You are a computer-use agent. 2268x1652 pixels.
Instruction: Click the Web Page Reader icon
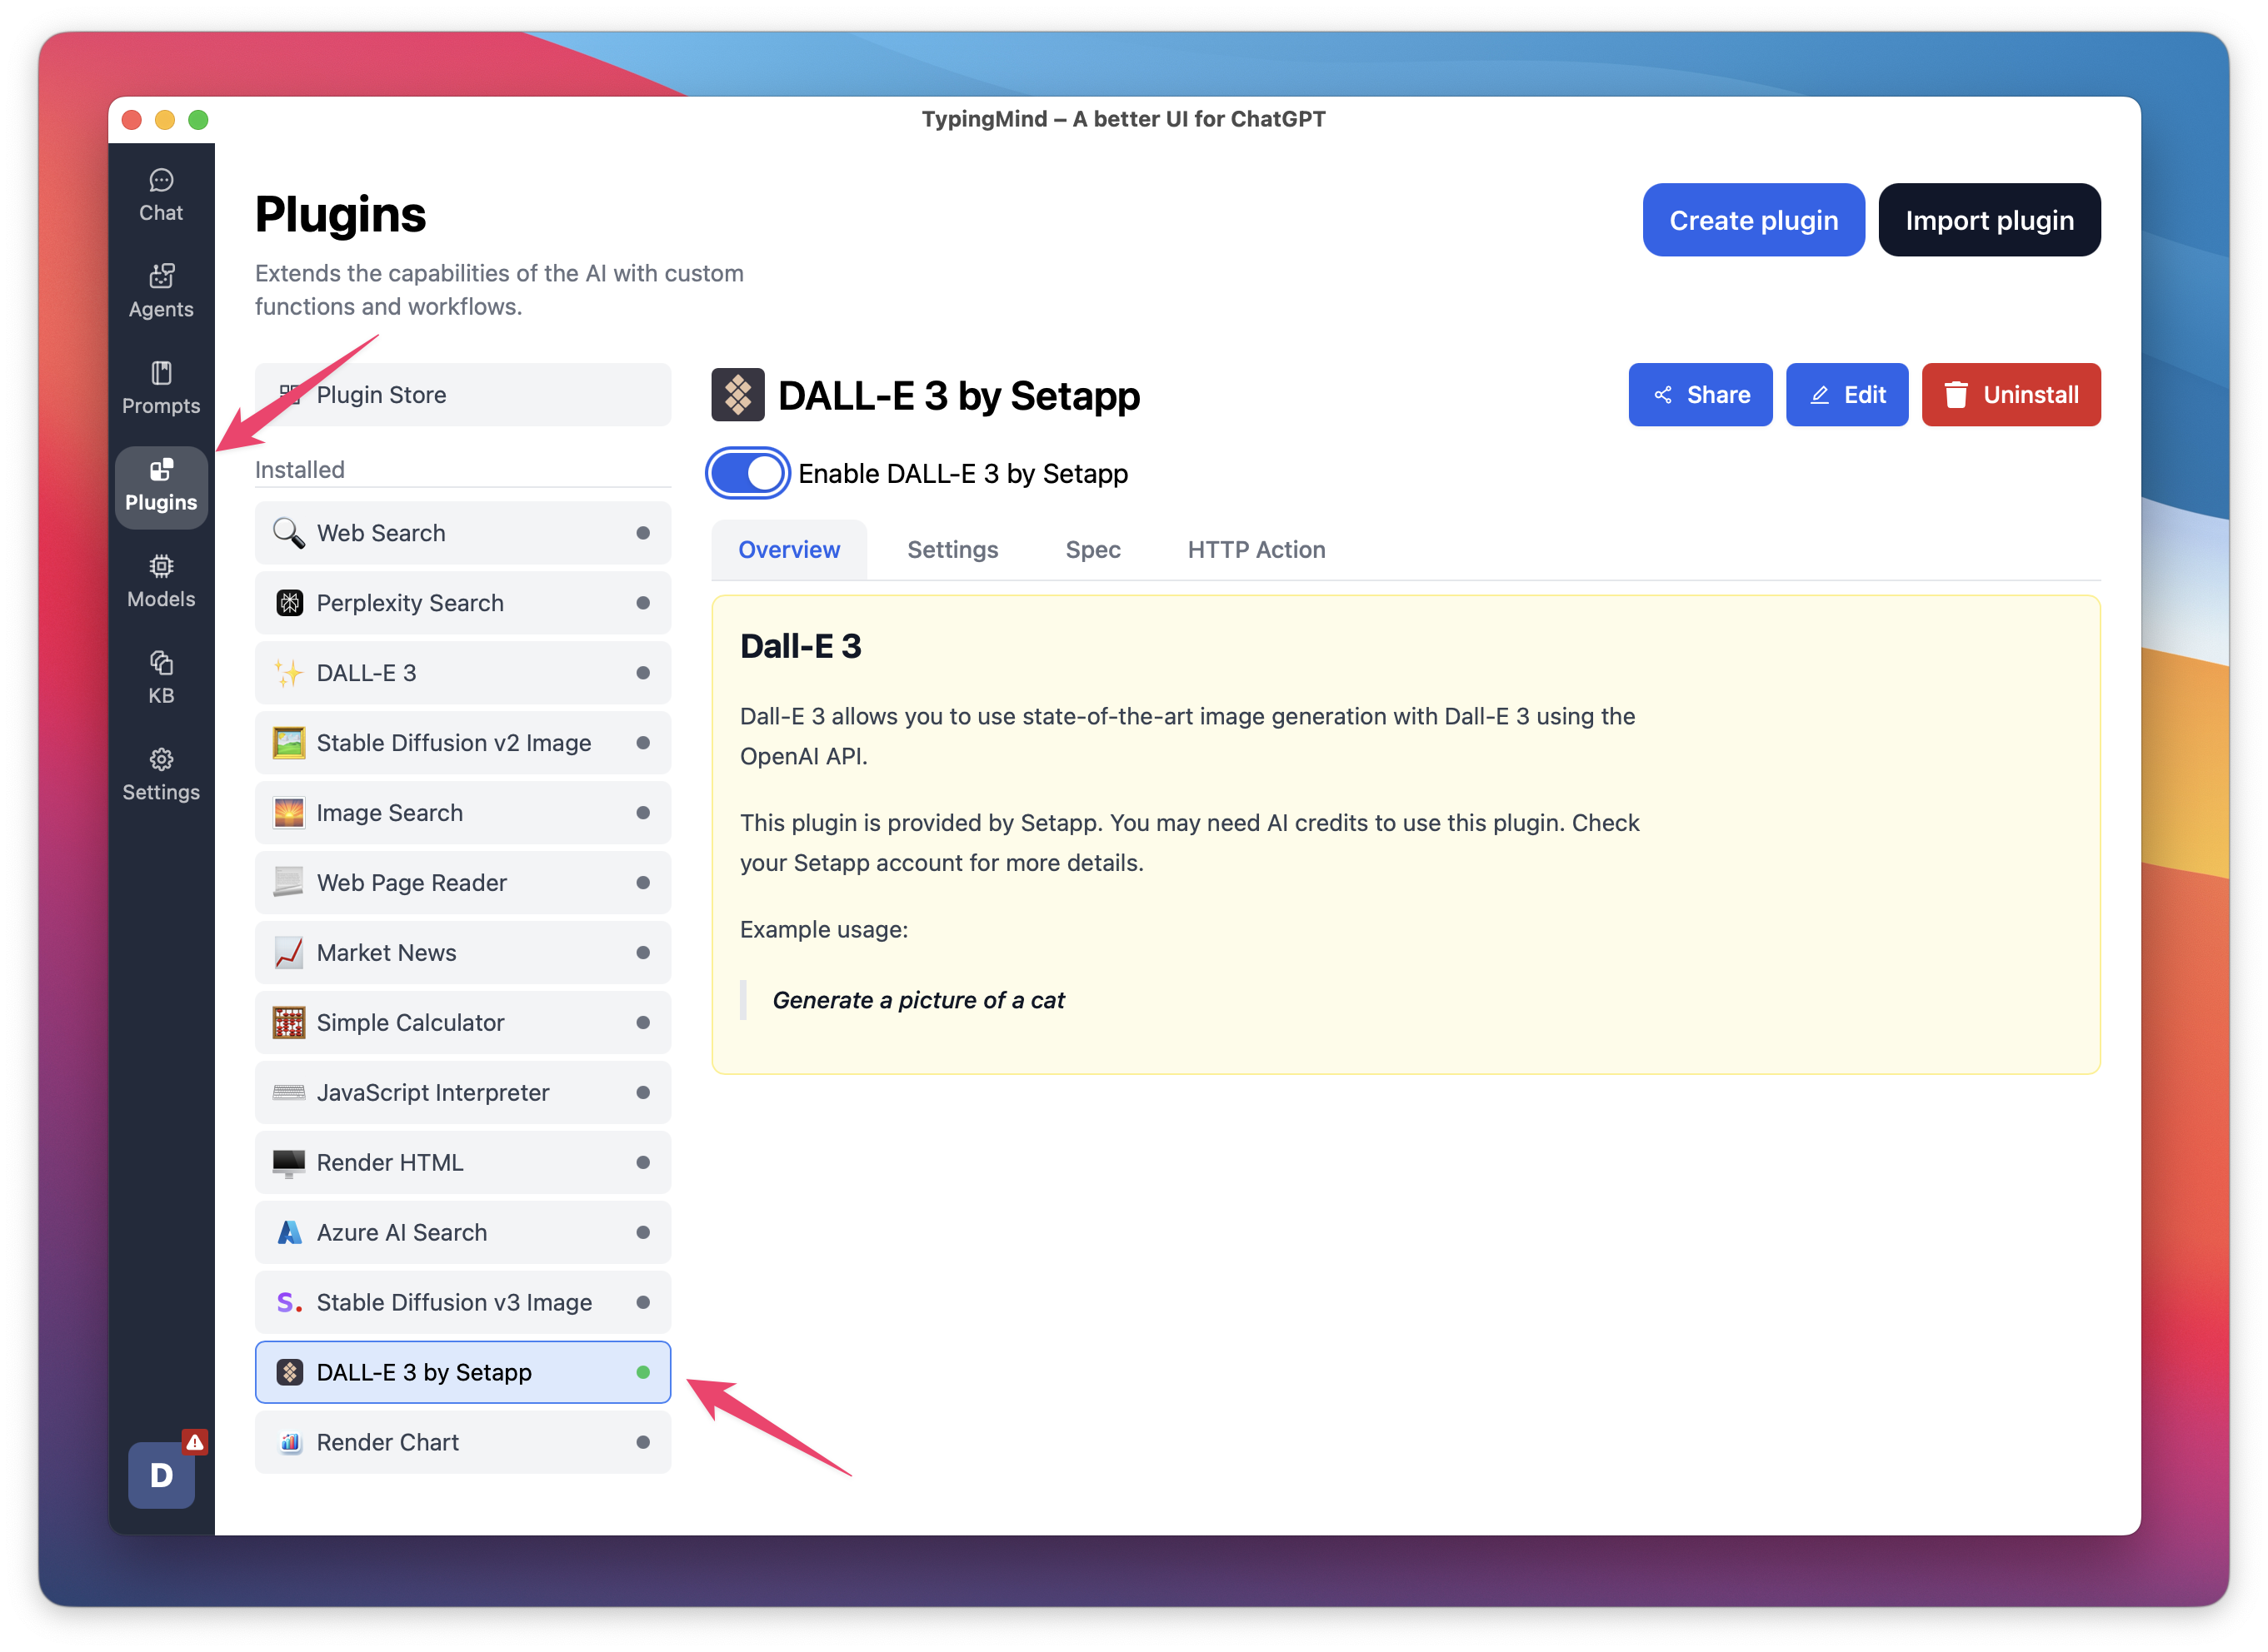click(289, 883)
